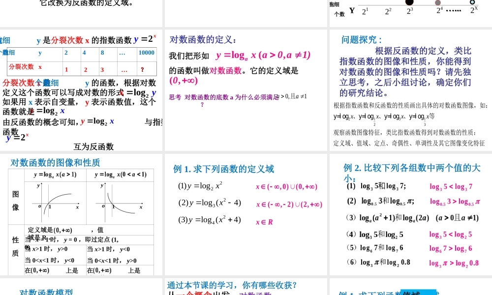This screenshot has height=295, width=492.
Task: Click the function (2) y=log₃(x²-4)
Action: point(209,203)
